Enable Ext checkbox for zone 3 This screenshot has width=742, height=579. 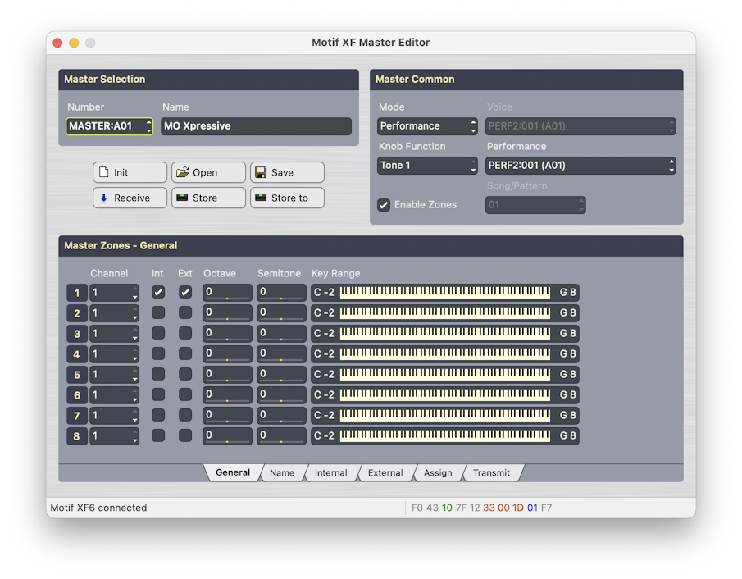(185, 334)
